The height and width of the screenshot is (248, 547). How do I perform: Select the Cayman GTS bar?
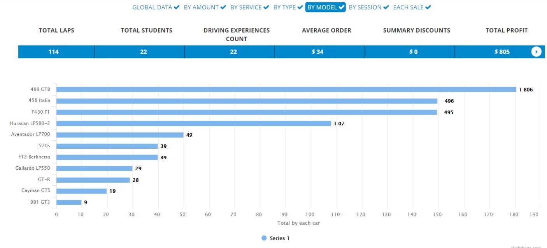coord(82,191)
